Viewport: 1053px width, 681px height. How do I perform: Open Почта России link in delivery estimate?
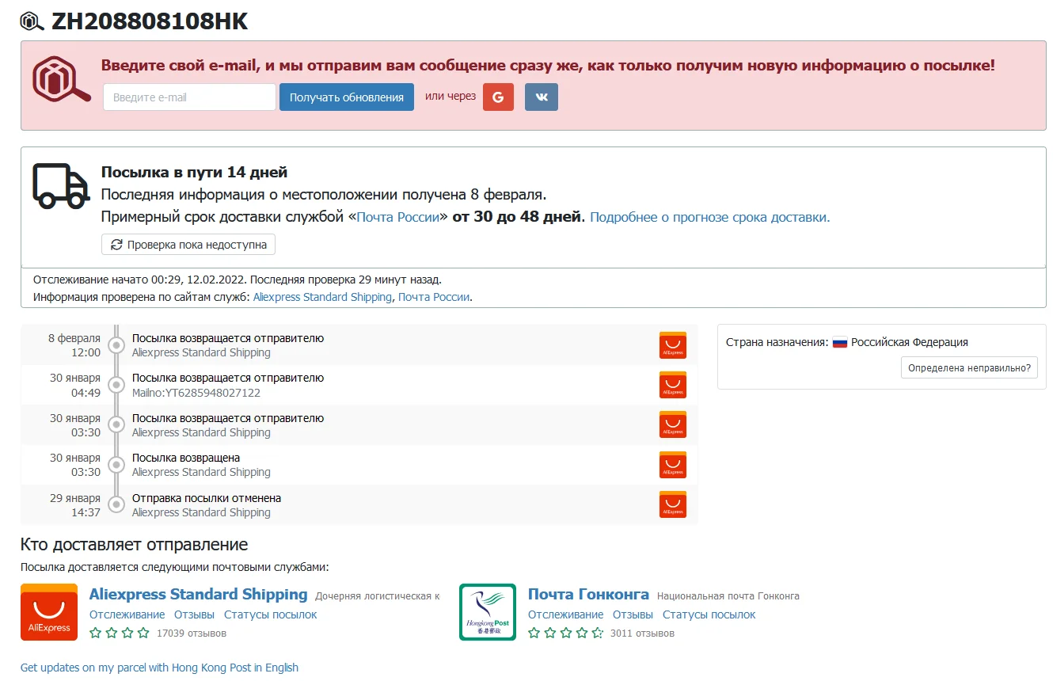tap(397, 217)
